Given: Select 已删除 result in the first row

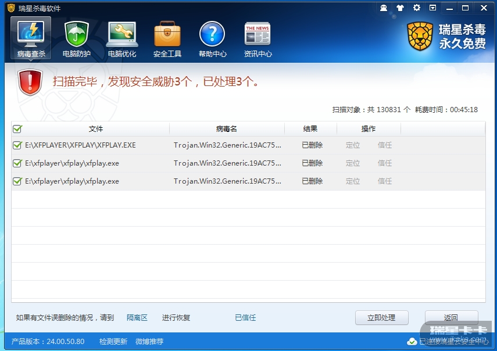Looking at the screenshot, I should pos(312,145).
